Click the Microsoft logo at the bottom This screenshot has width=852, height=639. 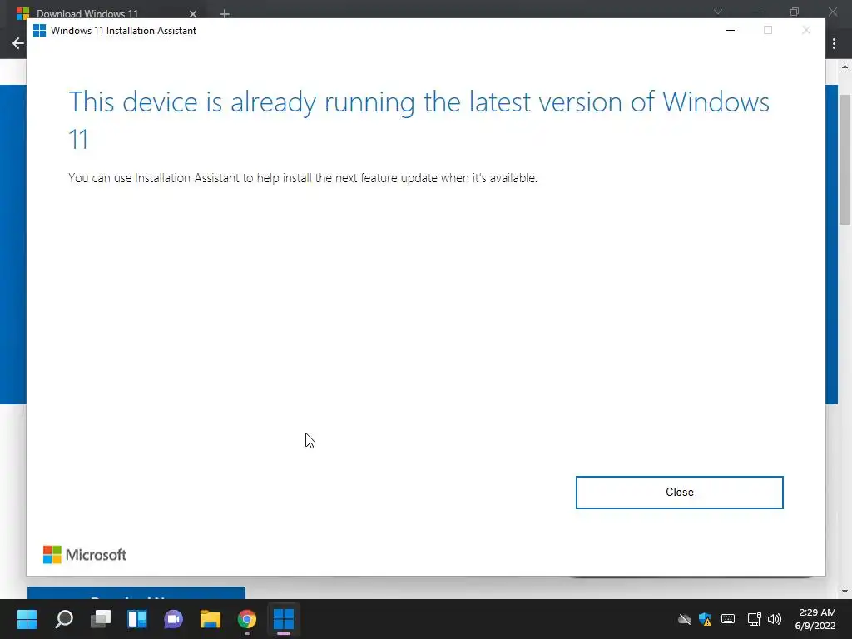coord(85,555)
